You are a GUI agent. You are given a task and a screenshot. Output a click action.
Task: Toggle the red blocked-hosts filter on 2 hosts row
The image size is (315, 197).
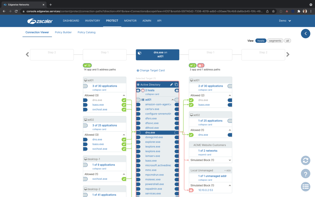[x=142, y=90]
